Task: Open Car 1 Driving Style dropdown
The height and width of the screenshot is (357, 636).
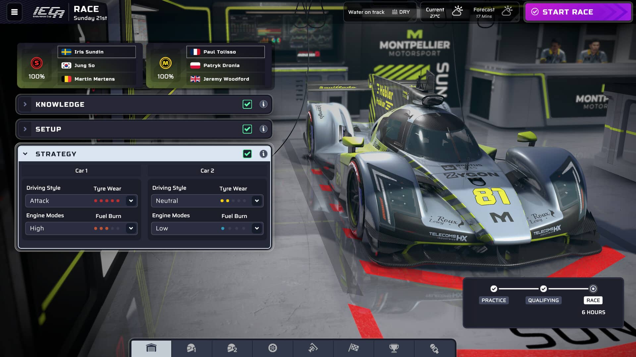Action: tap(81, 201)
